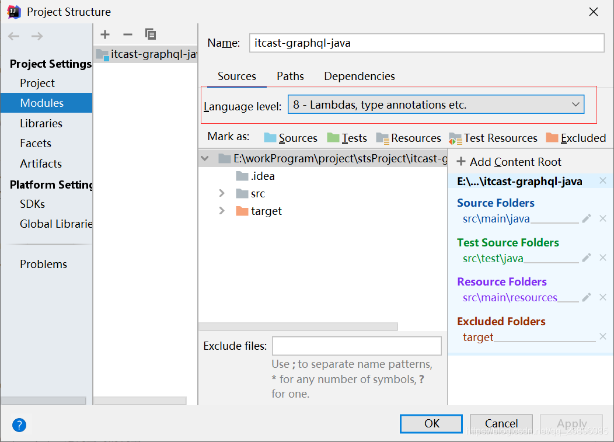Expand the target folder node
Image resolution: width=614 pixels, height=442 pixels.
222,211
